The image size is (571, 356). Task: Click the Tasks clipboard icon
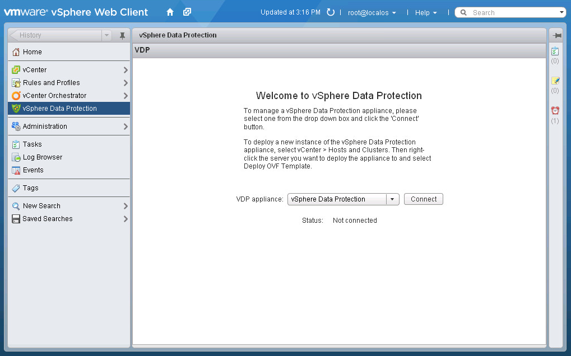(x=16, y=144)
